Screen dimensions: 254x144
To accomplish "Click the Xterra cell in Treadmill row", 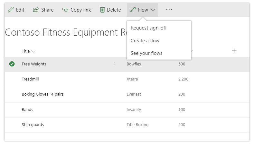I will click(x=132, y=79).
